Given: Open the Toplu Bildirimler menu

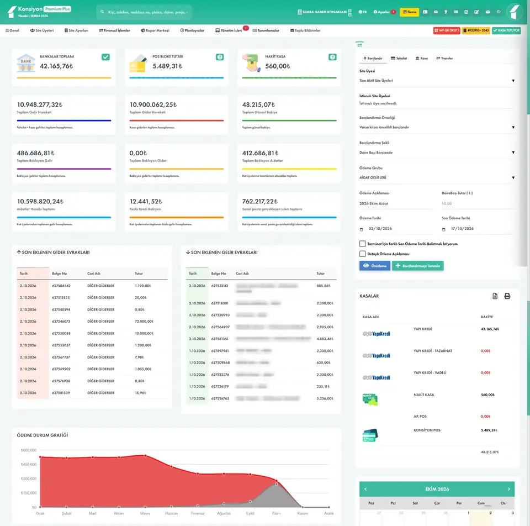Looking at the screenshot, I should click(x=305, y=30).
